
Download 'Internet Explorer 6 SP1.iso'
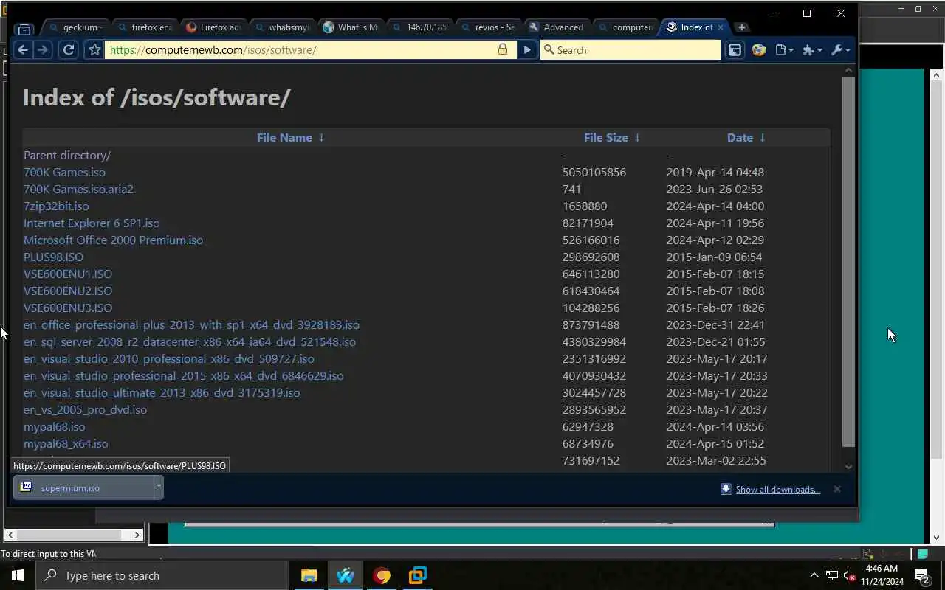pos(92,223)
